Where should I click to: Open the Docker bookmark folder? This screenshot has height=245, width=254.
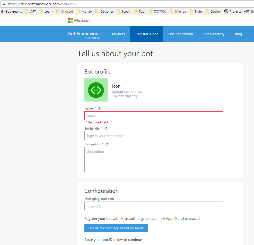(x=213, y=11)
